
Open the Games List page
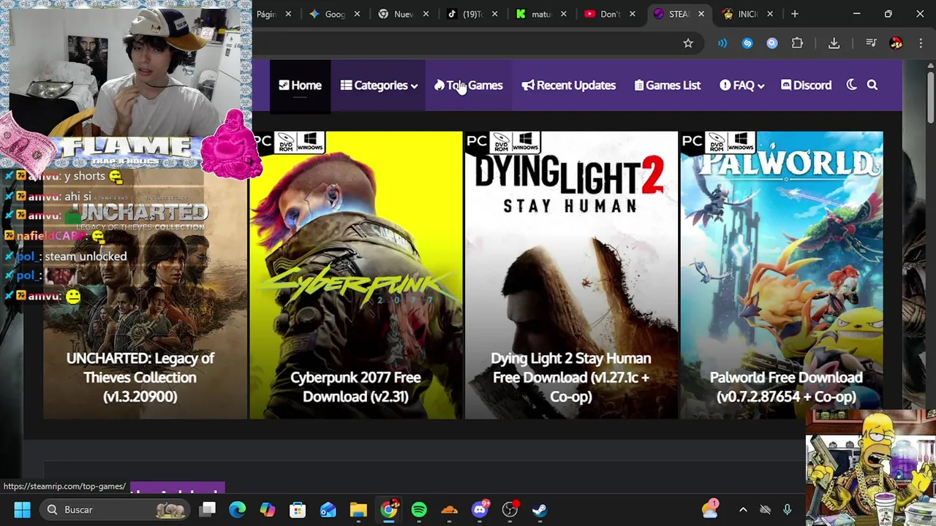pos(667,85)
